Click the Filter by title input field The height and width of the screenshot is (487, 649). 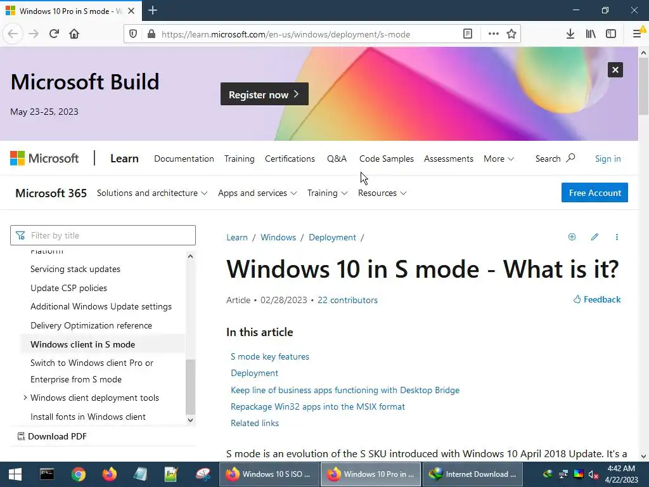pyautogui.click(x=103, y=235)
